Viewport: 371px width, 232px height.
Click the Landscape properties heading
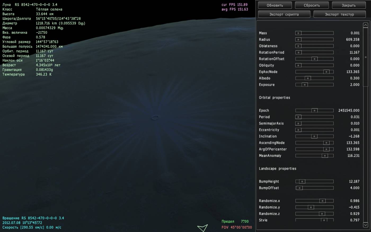point(277,169)
